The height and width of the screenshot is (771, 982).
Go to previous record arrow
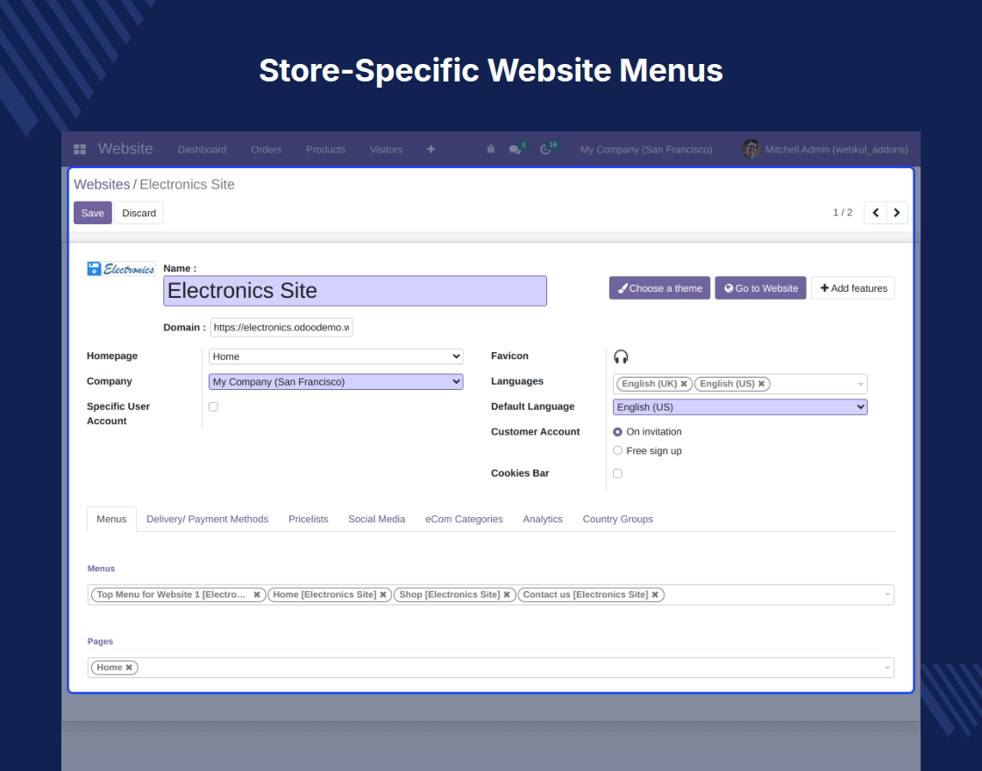coord(876,213)
